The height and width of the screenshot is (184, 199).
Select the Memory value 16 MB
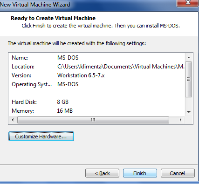[x=65, y=111]
